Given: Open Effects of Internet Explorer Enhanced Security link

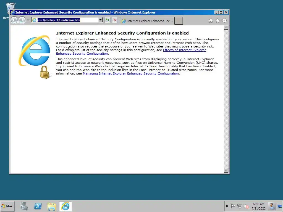Looking at the screenshot, I should [x=131, y=52].
